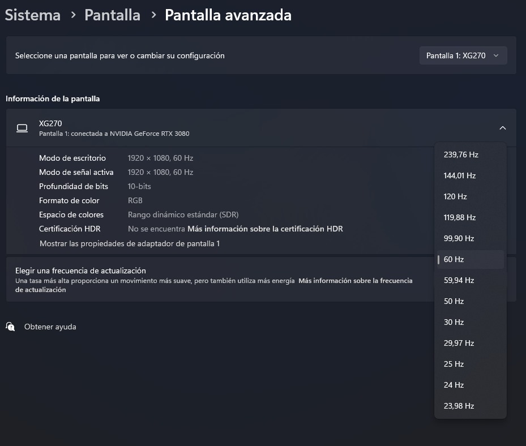The image size is (526, 446).
Task: Choose 144,01 Hz from the list
Action: pyautogui.click(x=460, y=175)
